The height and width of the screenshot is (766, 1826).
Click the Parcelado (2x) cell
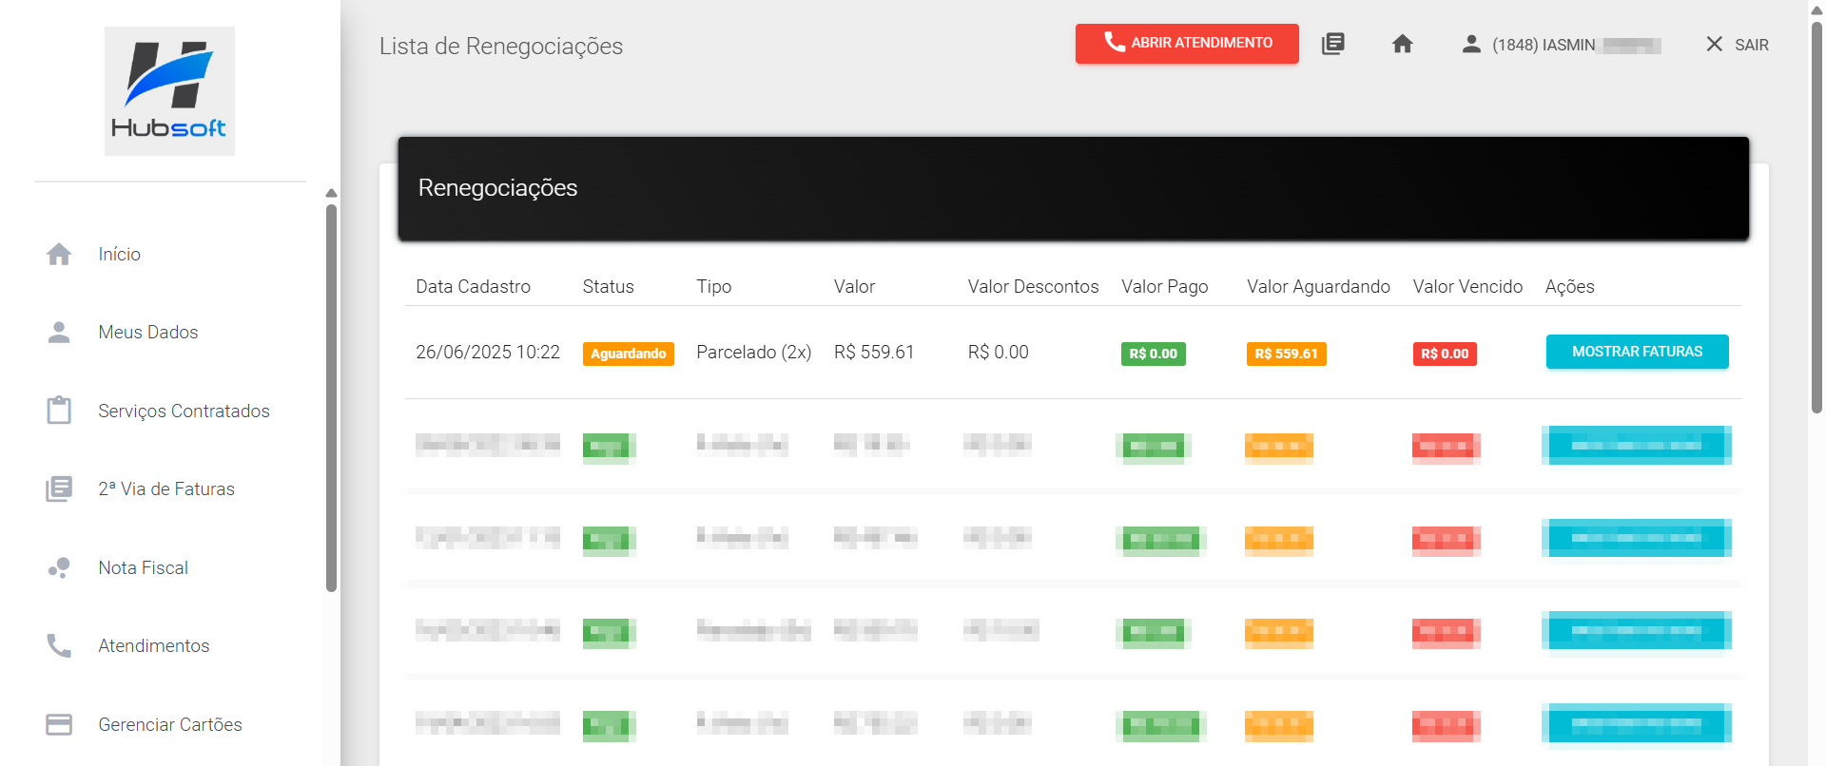[754, 353]
